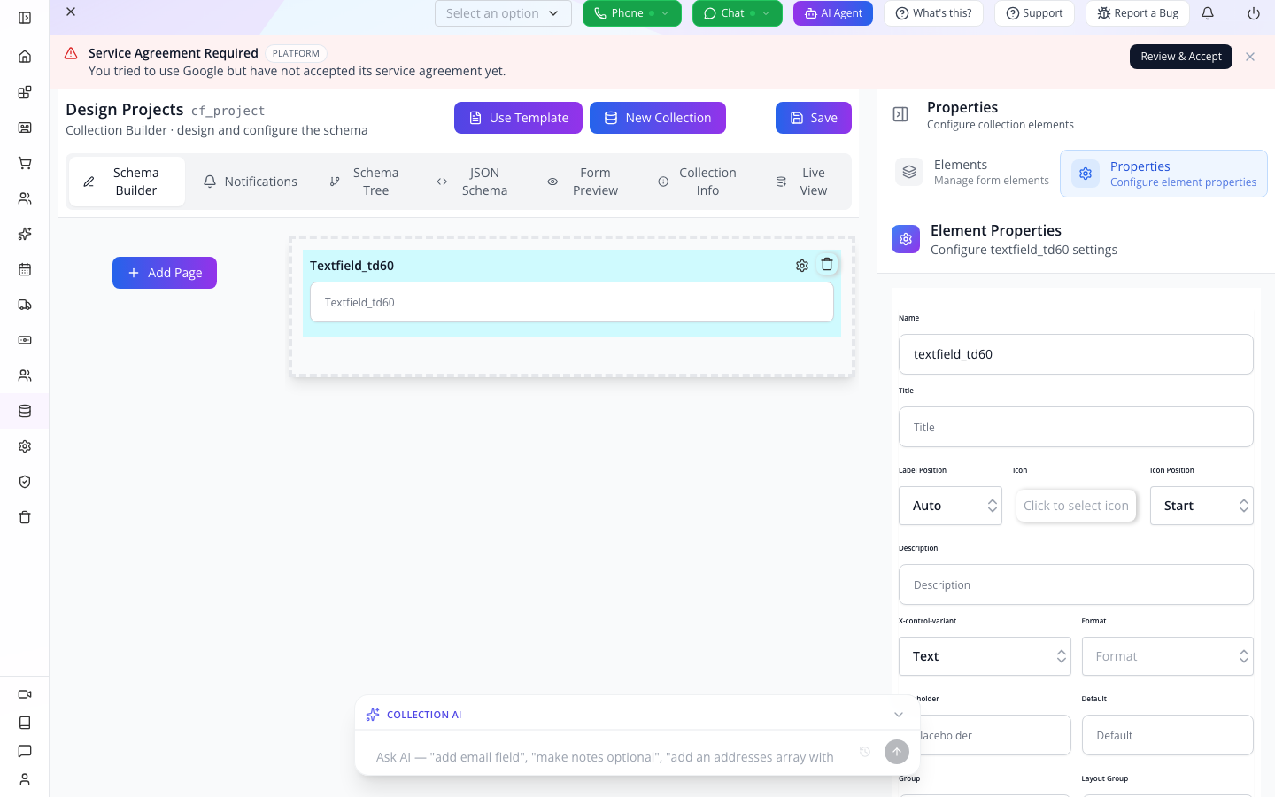The height and width of the screenshot is (797, 1275).
Task: Delete Textfield_td60 with its trash icon
Action: tap(827, 265)
